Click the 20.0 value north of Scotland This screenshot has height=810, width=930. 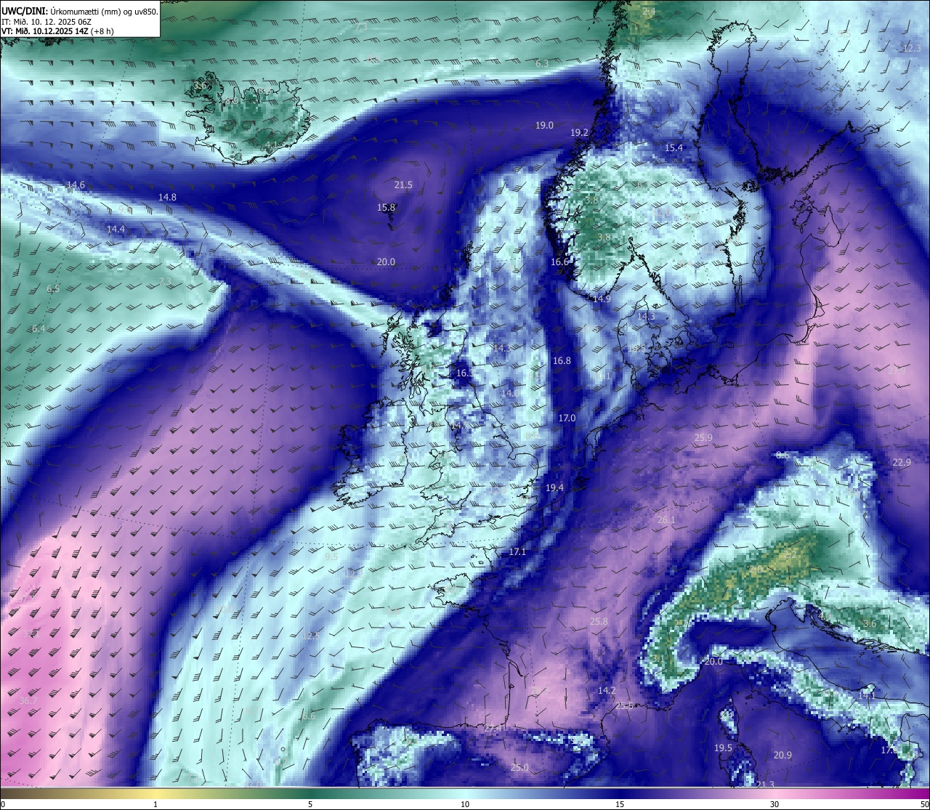tap(386, 262)
